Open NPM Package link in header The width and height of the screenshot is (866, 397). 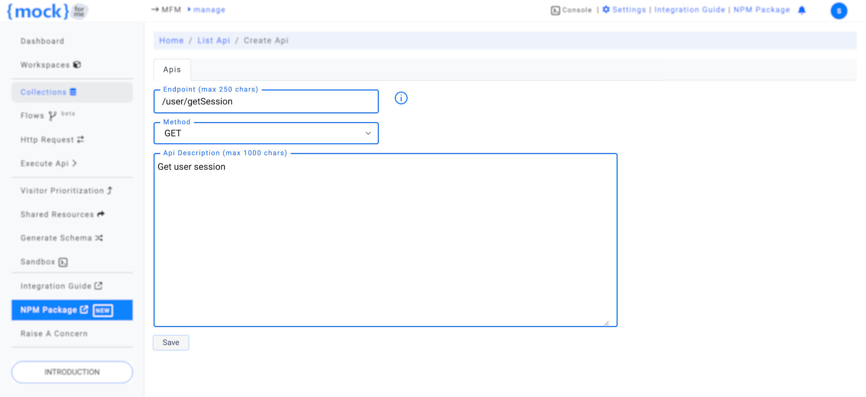[x=762, y=10]
